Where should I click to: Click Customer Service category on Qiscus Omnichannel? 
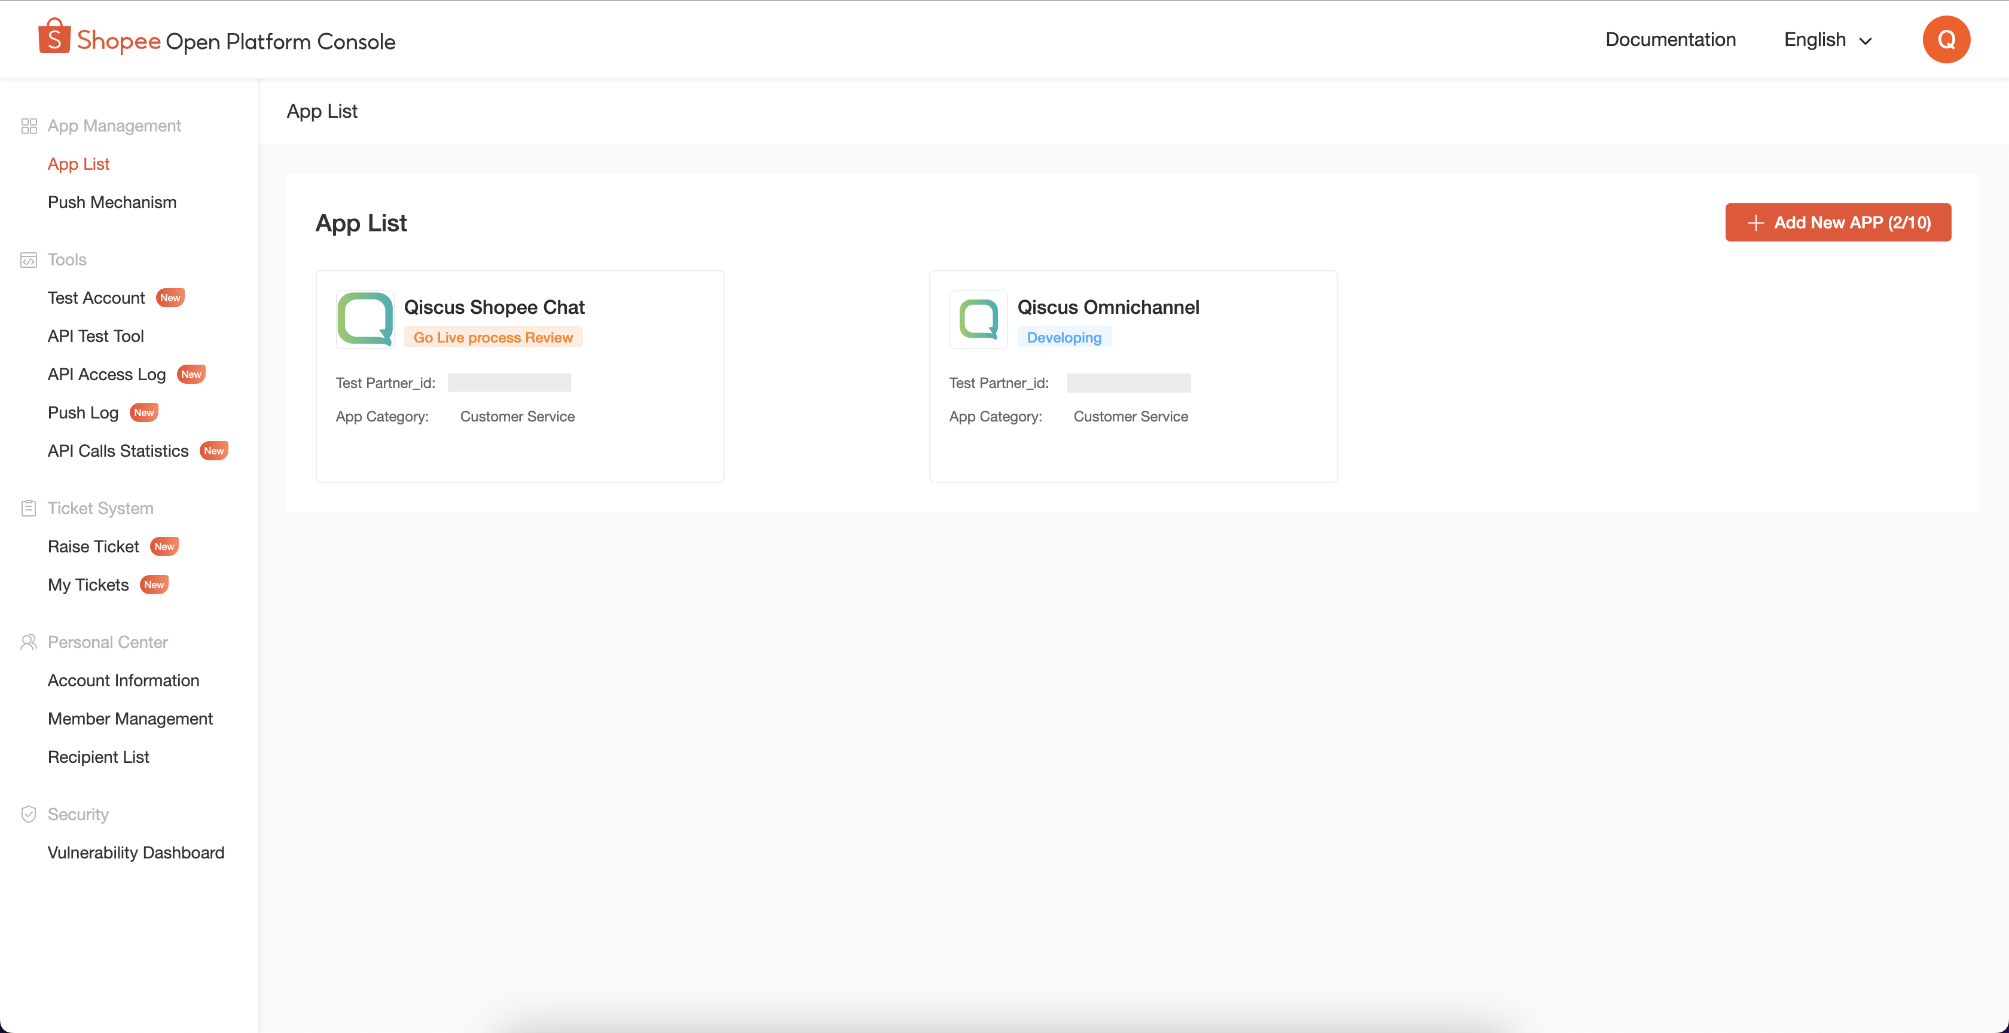(1131, 417)
